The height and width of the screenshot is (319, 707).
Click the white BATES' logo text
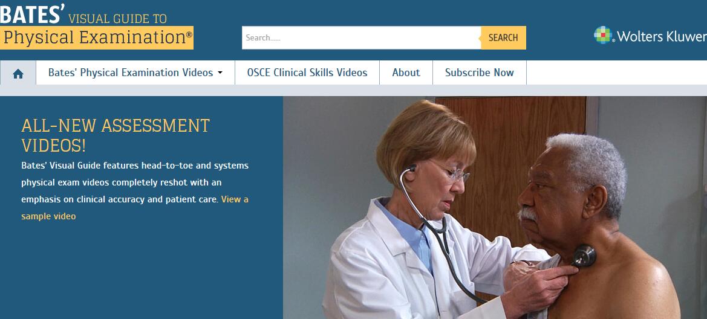33,14
